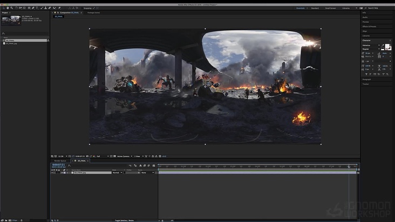The height and width of the screenshot is (222, 395).
Task: Click the text stroke color swatch
Action: (x=390, y=48)
